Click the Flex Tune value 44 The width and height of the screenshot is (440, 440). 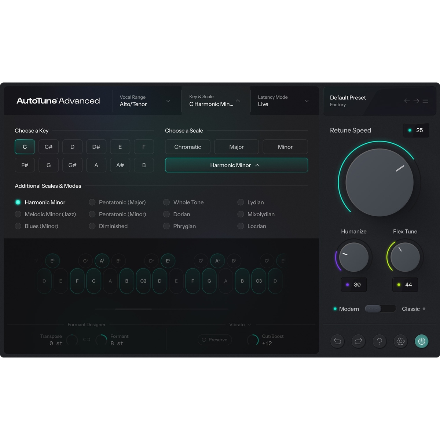pyautogui.click(x=405, y=285)
